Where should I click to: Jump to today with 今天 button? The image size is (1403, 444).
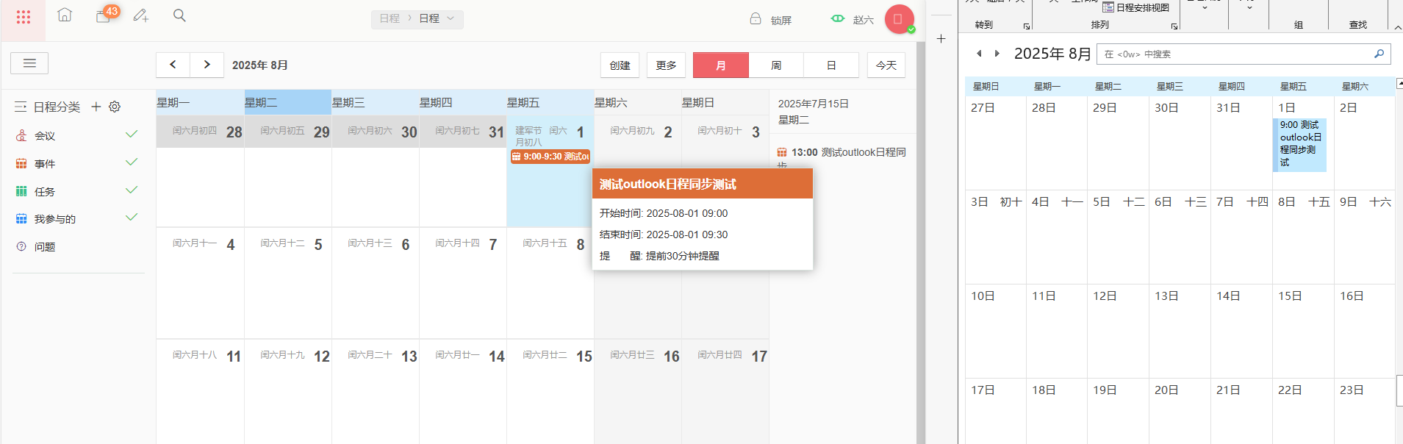(x=886, y=65)
